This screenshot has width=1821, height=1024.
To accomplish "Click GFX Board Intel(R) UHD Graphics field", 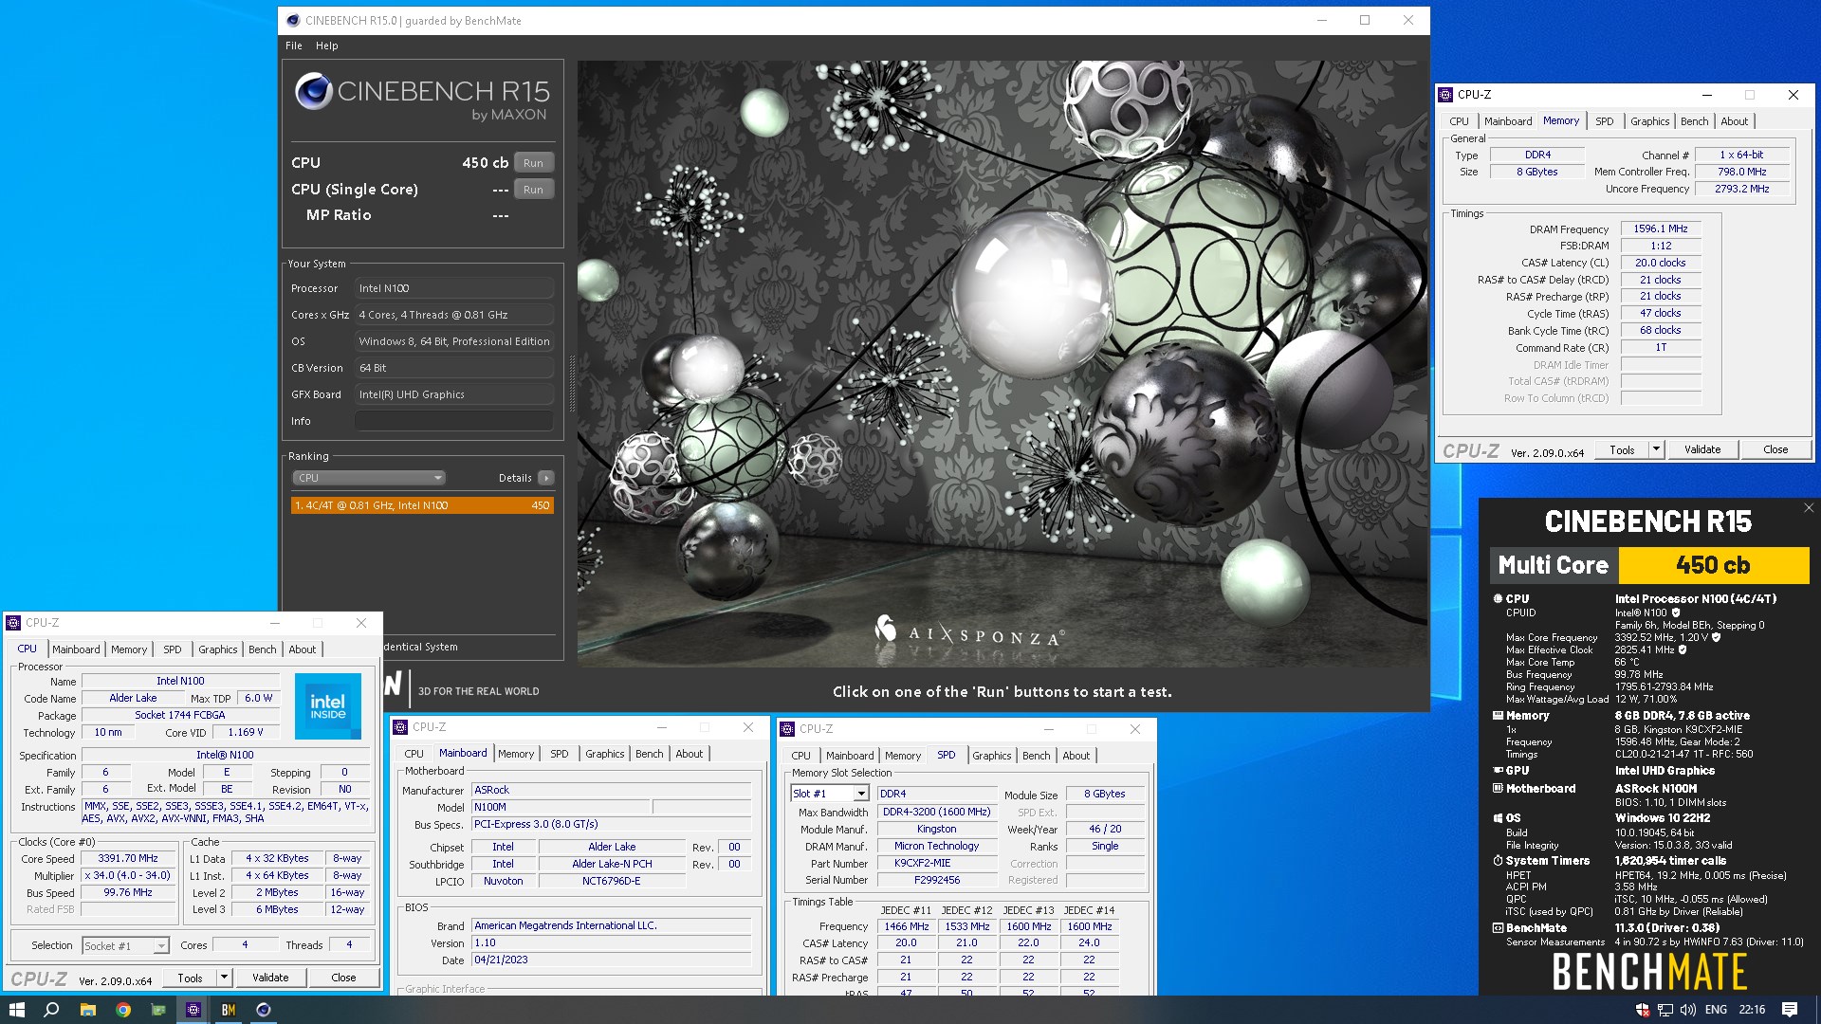I will (x=454, y=394).
